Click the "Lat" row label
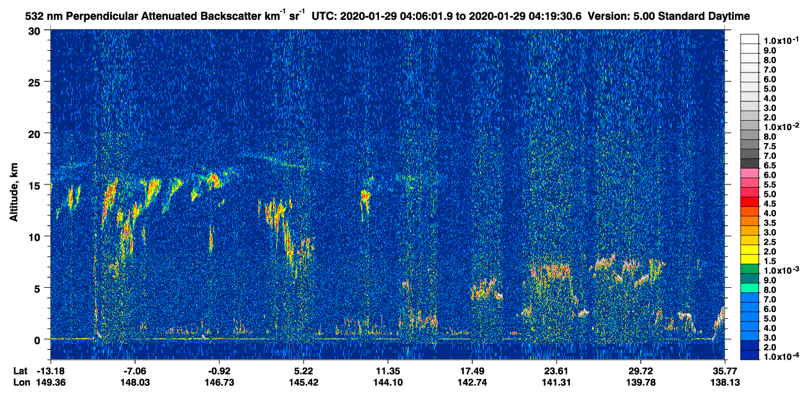This screenshot has width=805, height=413. coord(20,372)
